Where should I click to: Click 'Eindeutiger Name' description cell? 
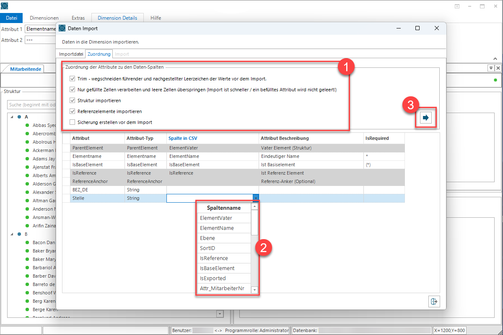311,157
